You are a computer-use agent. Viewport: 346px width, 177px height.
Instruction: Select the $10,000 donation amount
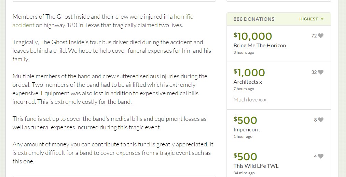tap(253, 36)
